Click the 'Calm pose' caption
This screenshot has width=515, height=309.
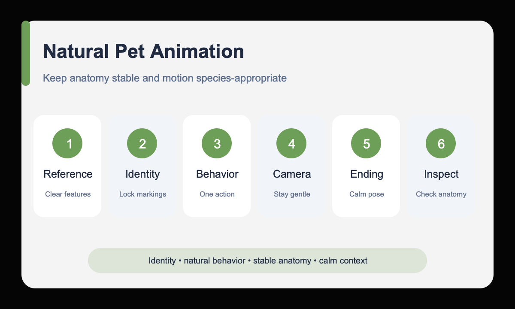[x=367, y=194]
